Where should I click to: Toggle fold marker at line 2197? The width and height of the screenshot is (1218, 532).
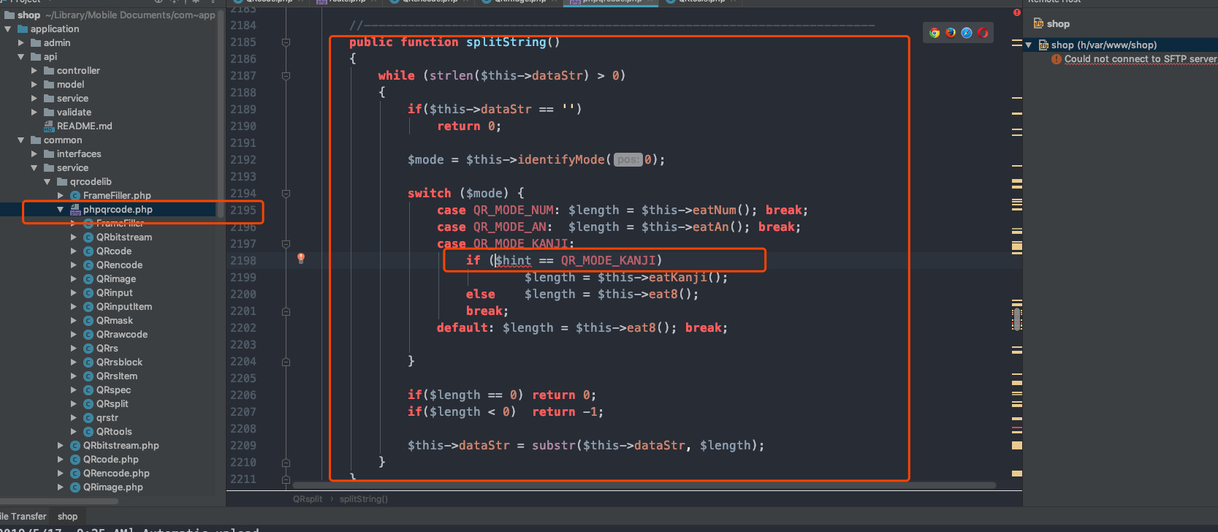point(286,244)
